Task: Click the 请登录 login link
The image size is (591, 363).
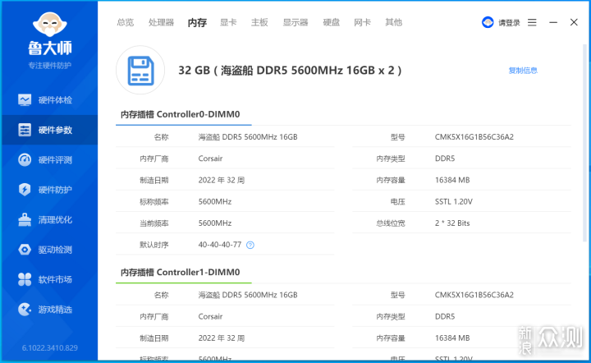Action: click(x=509, y=23)
